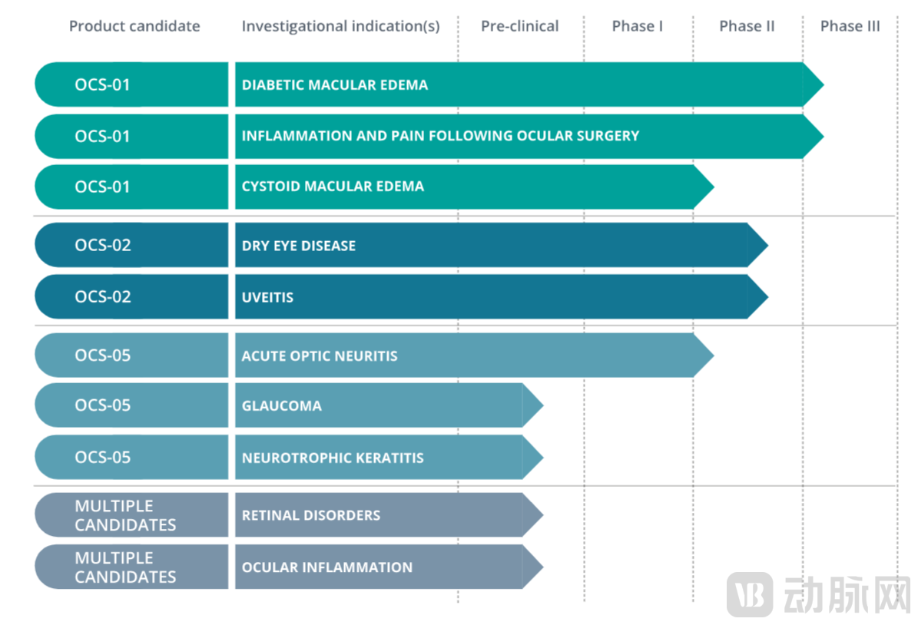
Task: Click the Uveitis indication bar
Action: [501, 296]
